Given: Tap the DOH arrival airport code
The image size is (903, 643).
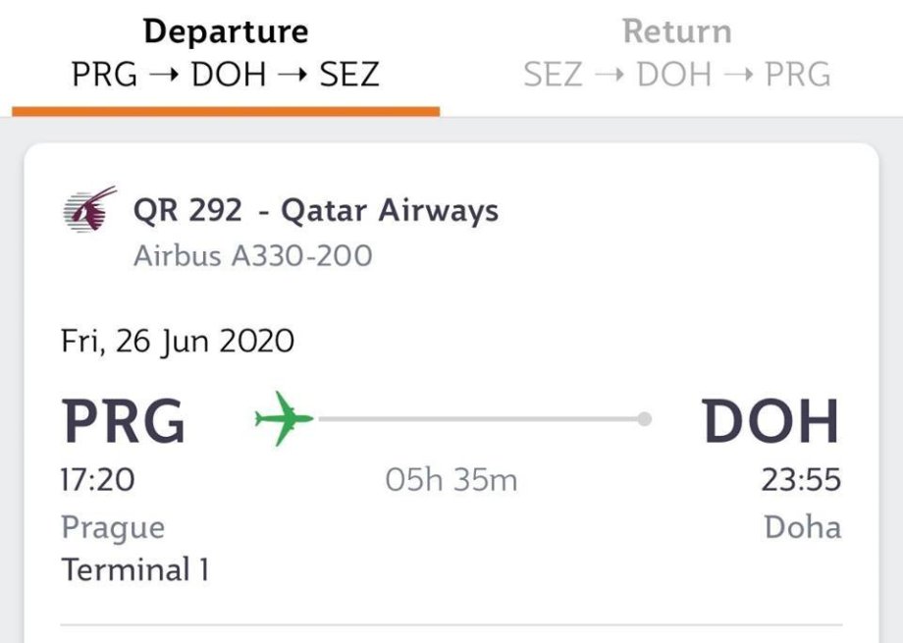Looking at the screenshot, I should [x=771, y=421].
